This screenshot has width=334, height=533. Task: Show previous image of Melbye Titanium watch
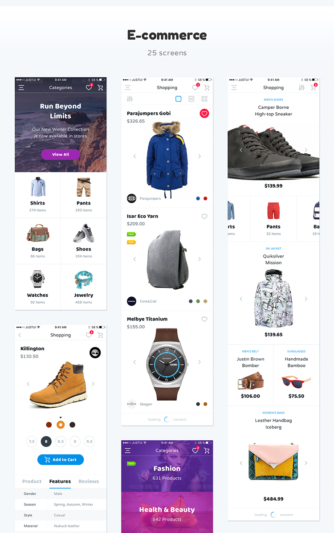tap(134, 362)
